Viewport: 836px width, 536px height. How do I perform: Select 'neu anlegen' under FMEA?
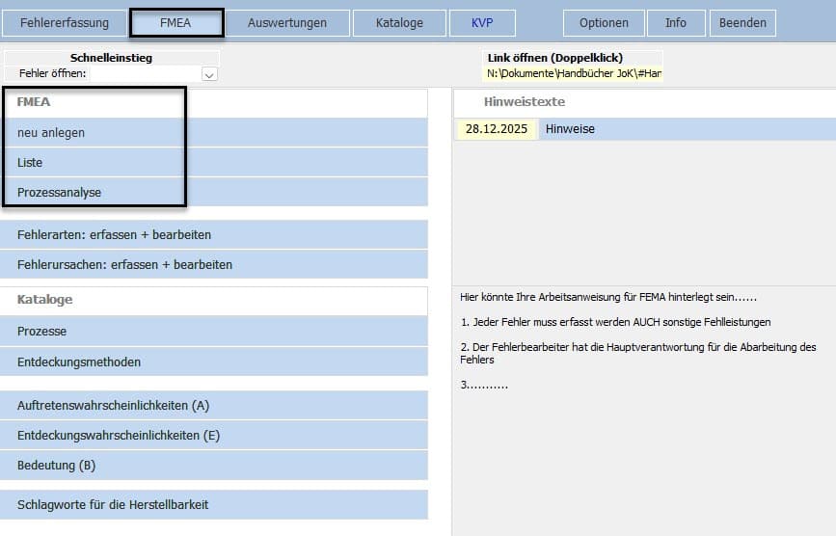click(x=51, y=133)
